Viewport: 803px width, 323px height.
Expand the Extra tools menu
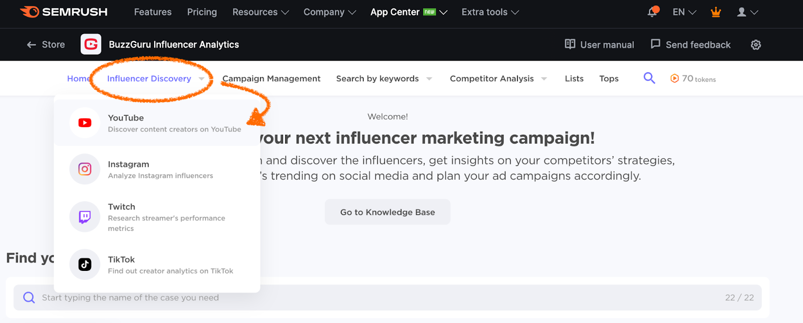(490, 12)
